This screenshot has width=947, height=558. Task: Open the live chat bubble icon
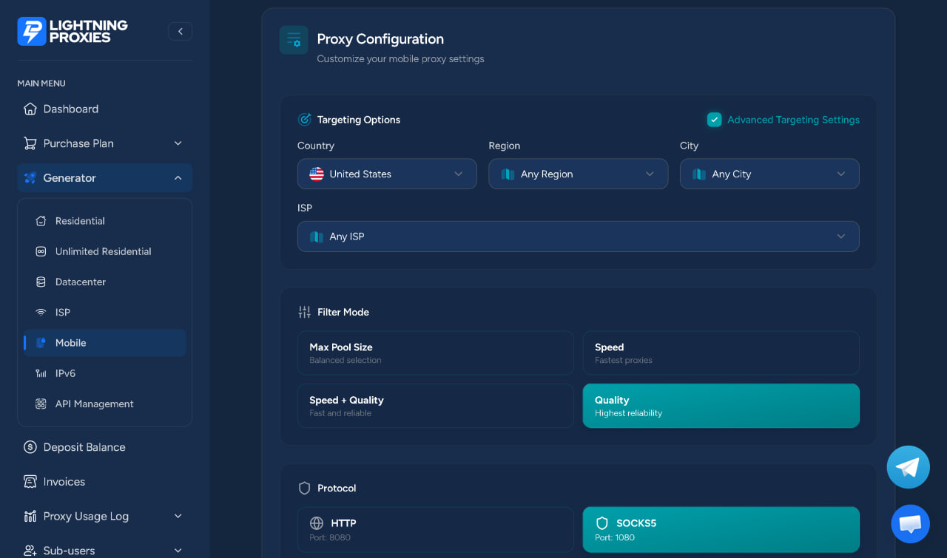coord(910,524)
